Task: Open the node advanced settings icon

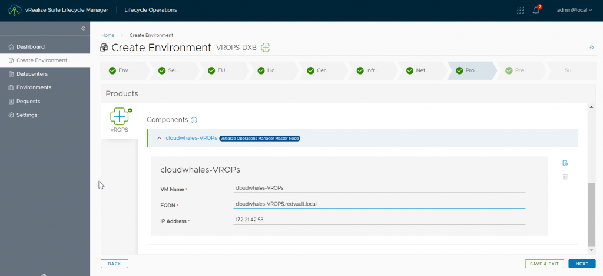Action: pyautogui.click(x=565, y=163)
